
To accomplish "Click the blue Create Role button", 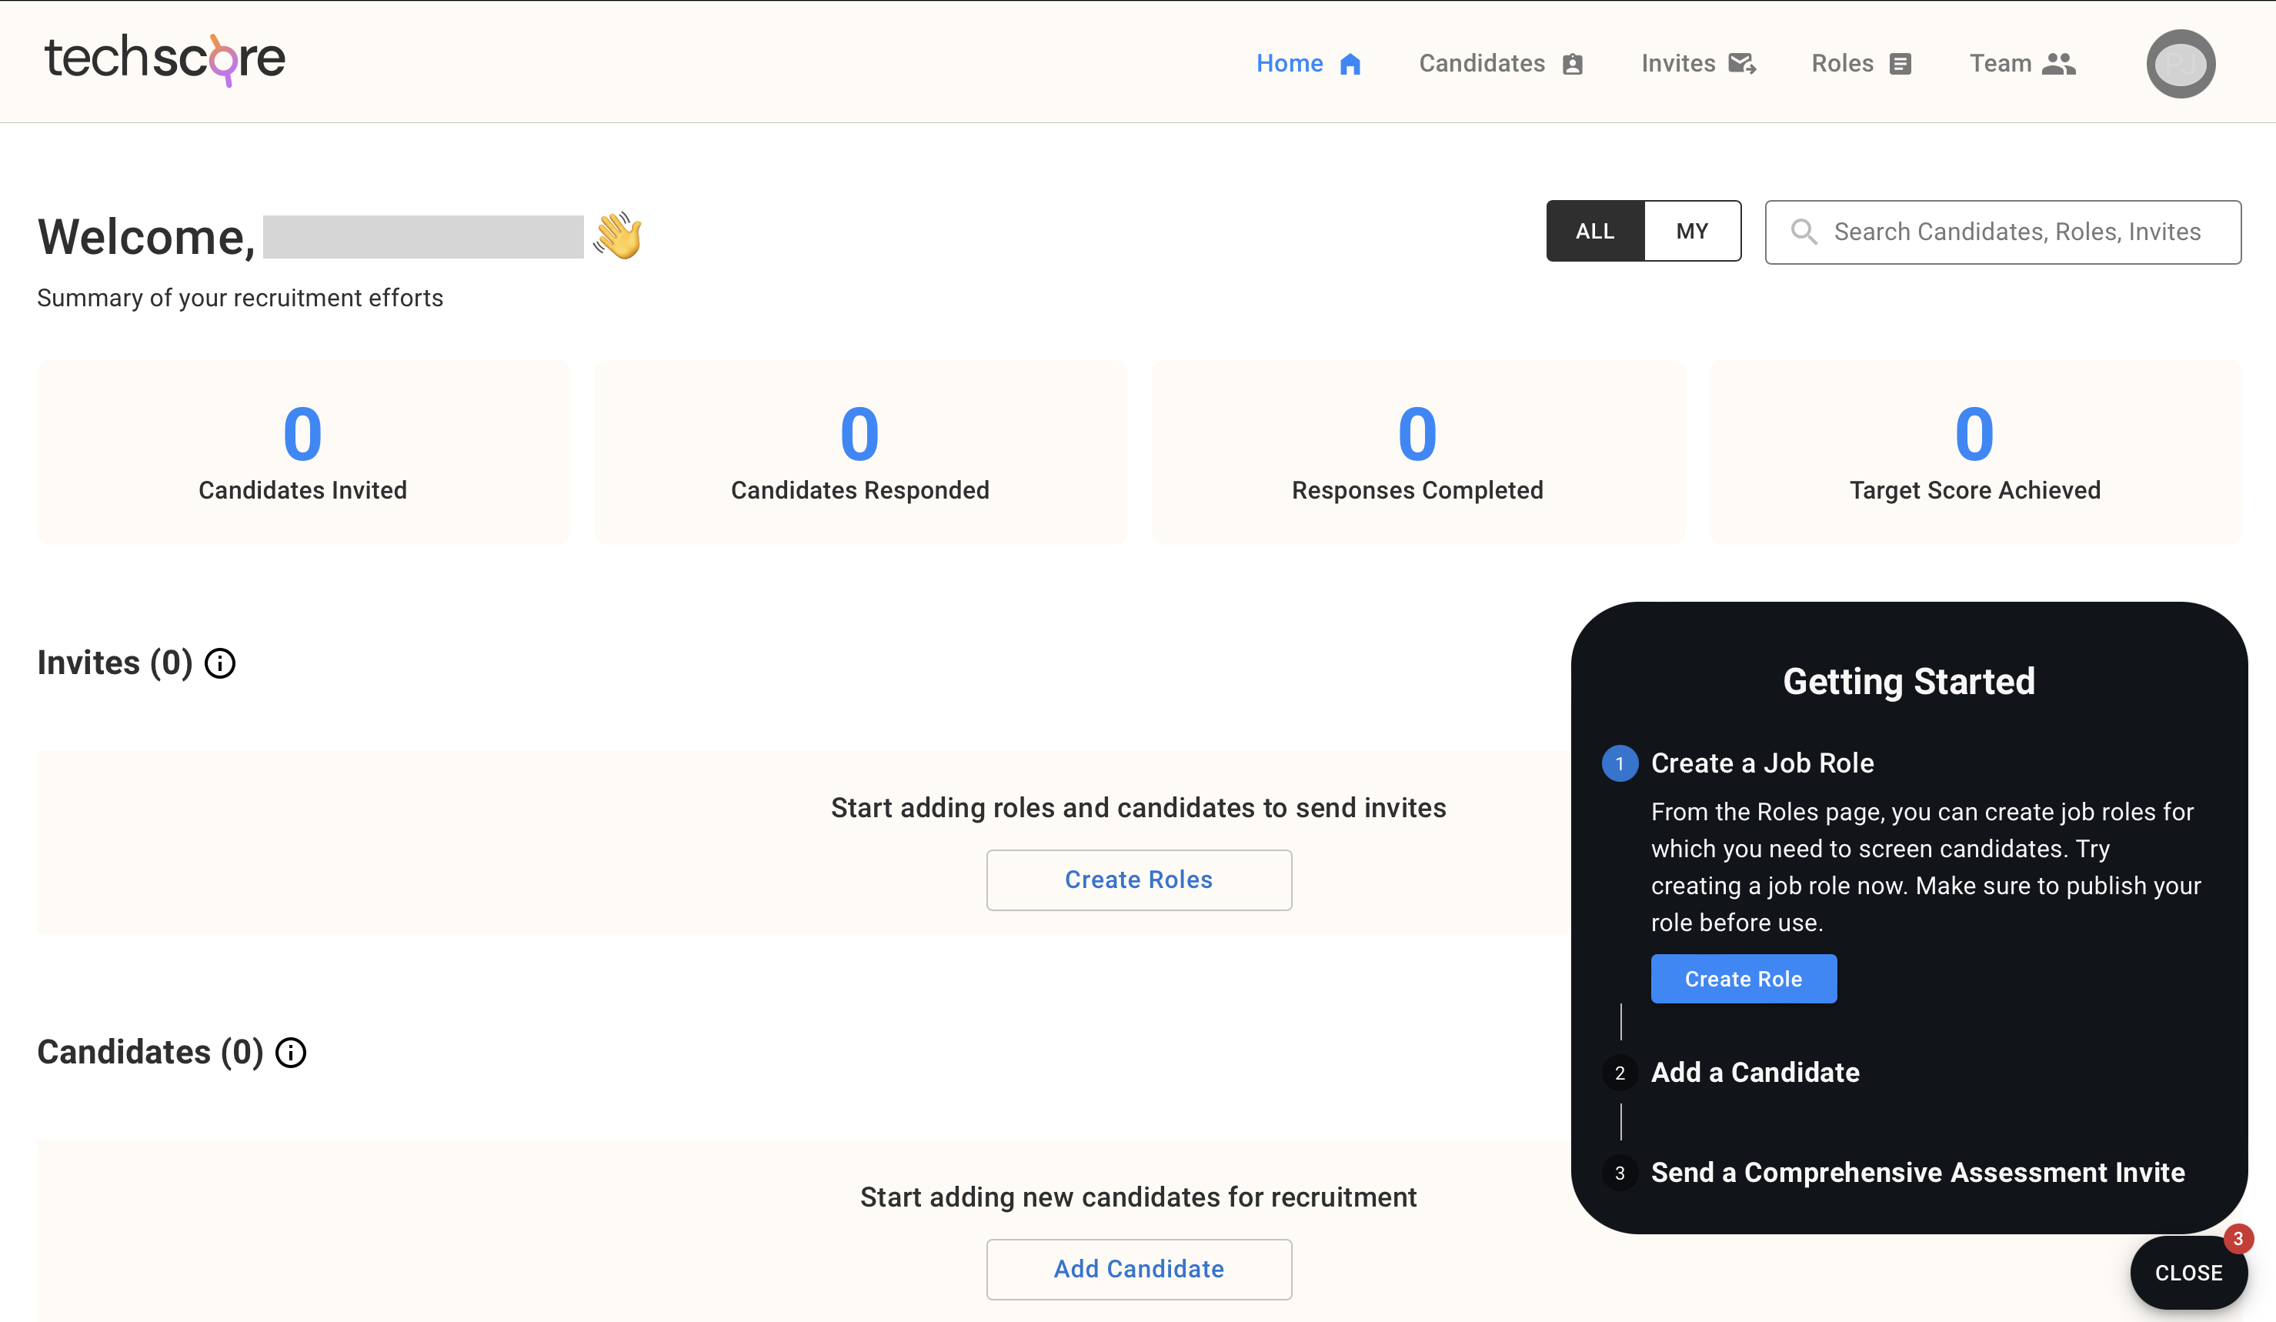I will [x=1743, y=979].
